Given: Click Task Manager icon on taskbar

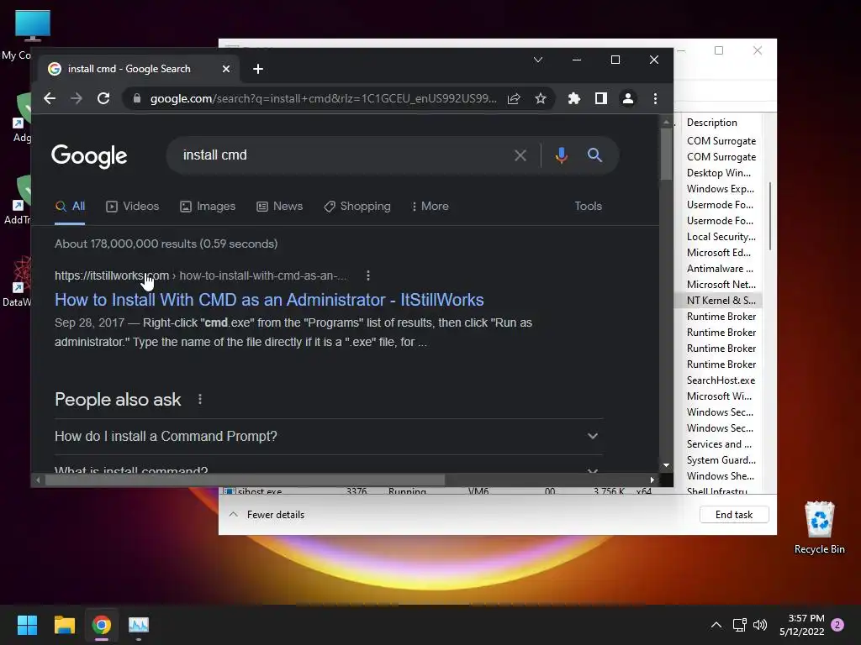Looking at the screenshot, I should pos(139,625).
